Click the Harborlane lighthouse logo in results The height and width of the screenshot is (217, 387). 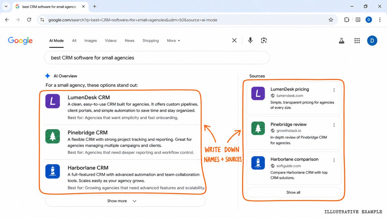point(53,171)
